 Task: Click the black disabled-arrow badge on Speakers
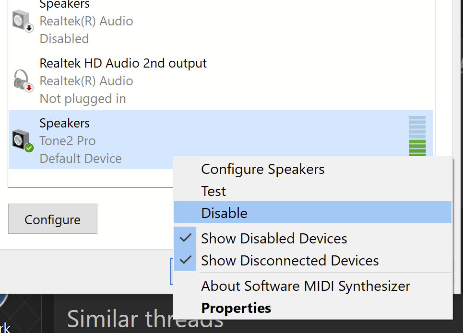(x=29, y=28)
